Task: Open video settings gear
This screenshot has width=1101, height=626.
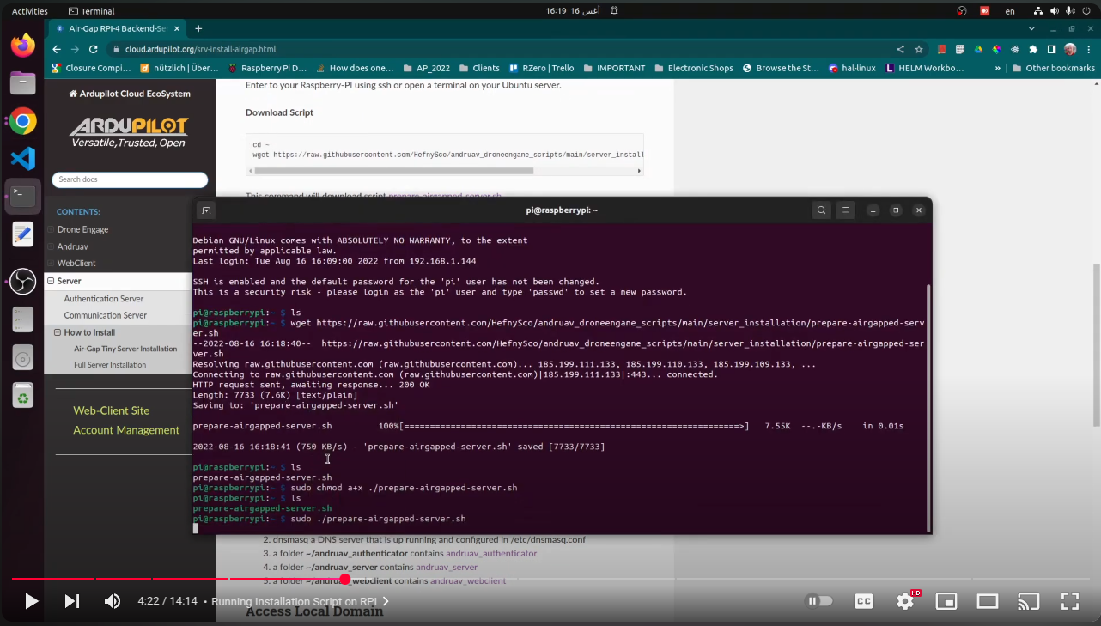Action: coord(905,601)
